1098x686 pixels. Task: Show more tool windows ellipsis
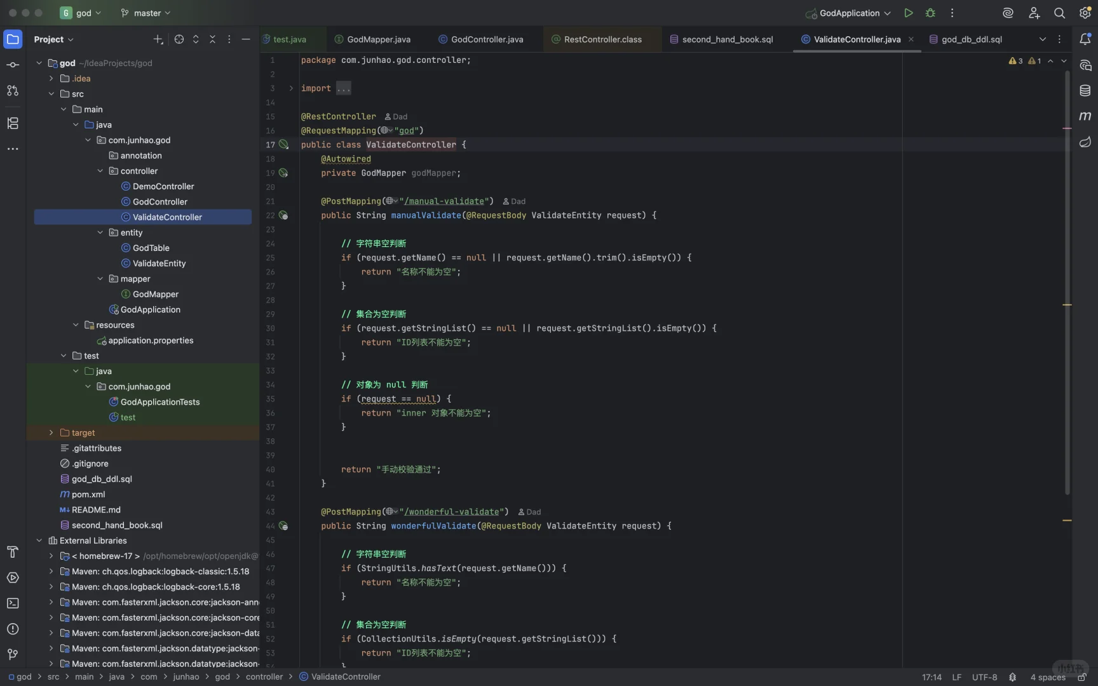(13, 149)
